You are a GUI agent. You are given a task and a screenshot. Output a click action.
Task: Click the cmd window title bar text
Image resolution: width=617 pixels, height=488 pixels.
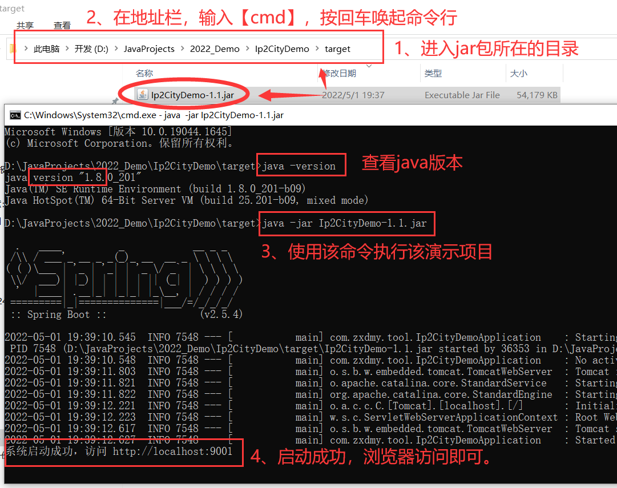(154, 115)
